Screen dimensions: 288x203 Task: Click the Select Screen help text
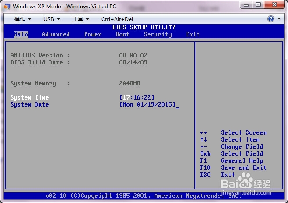[x=244, y=132]
